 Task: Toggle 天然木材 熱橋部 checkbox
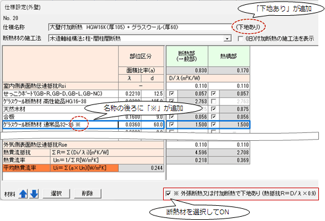(213, 109)
